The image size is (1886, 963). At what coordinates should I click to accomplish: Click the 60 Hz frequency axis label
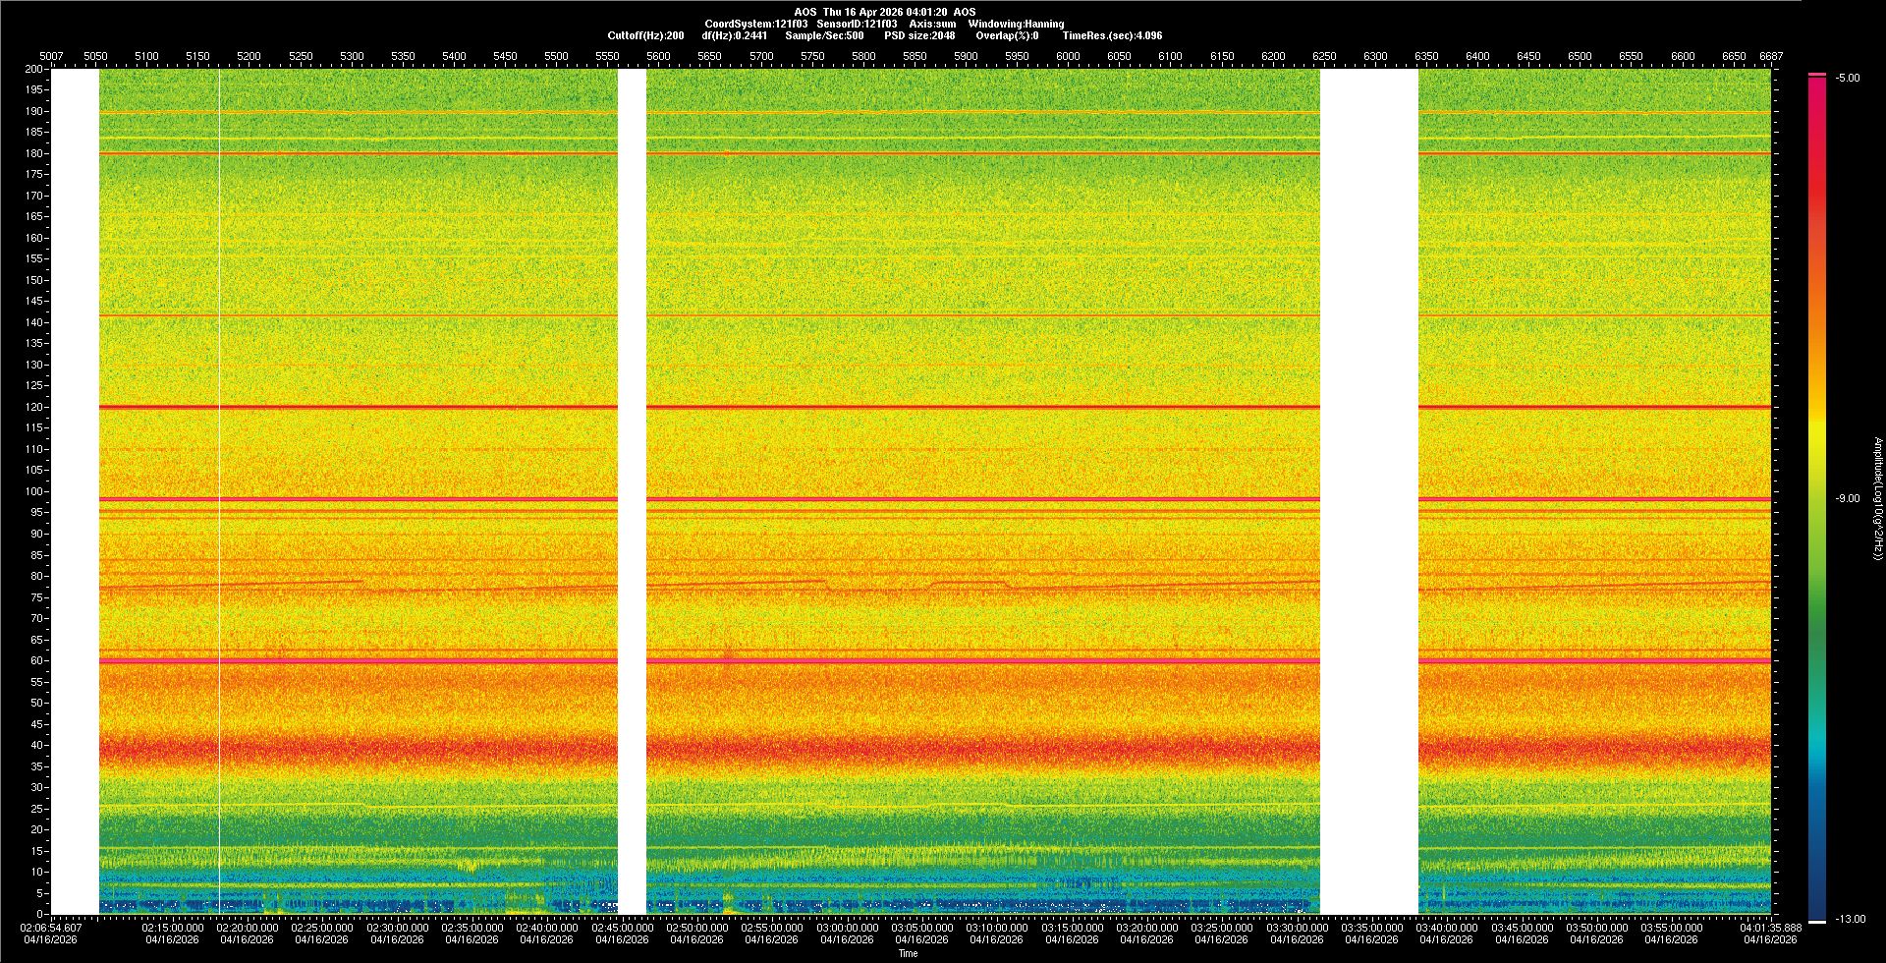[36, 660]
